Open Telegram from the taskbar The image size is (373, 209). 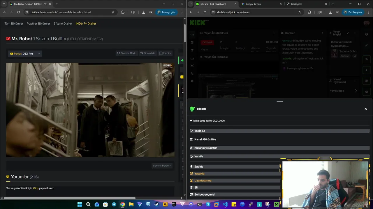click(114, 205)
